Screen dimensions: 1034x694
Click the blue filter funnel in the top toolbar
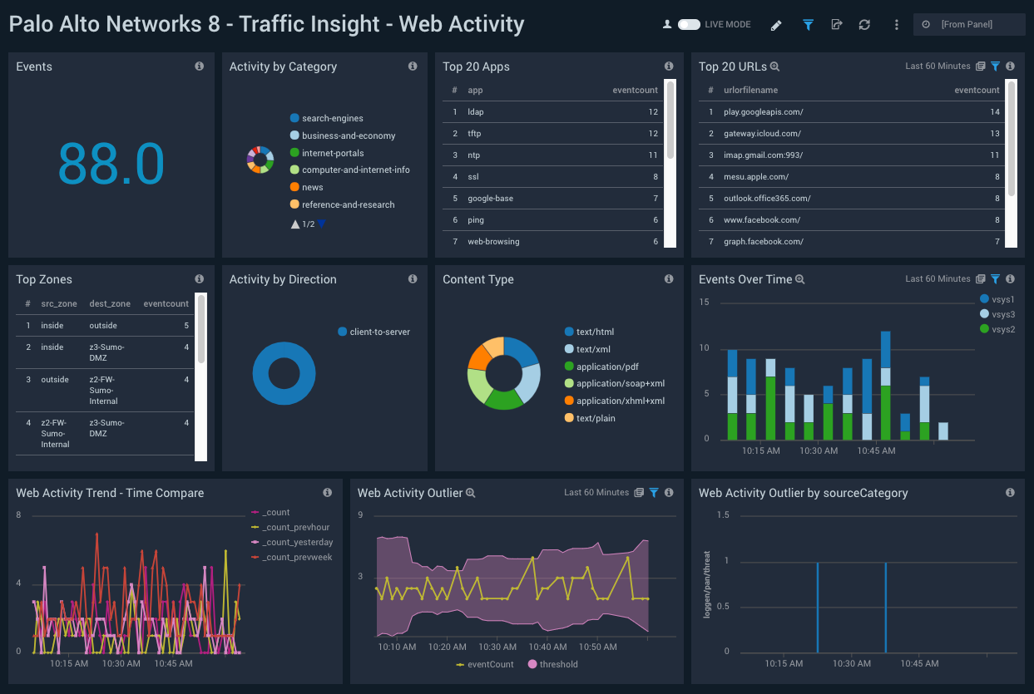point(808,25)
